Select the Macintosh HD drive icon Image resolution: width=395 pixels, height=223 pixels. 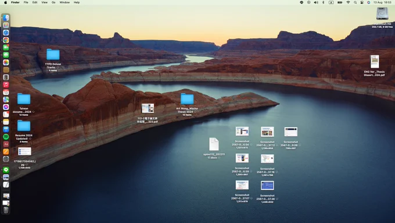tap(382, 14)
